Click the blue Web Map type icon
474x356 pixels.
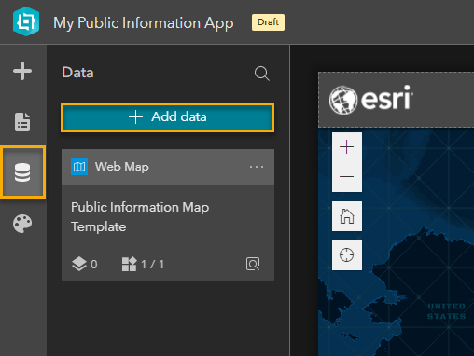pos(79,167)
